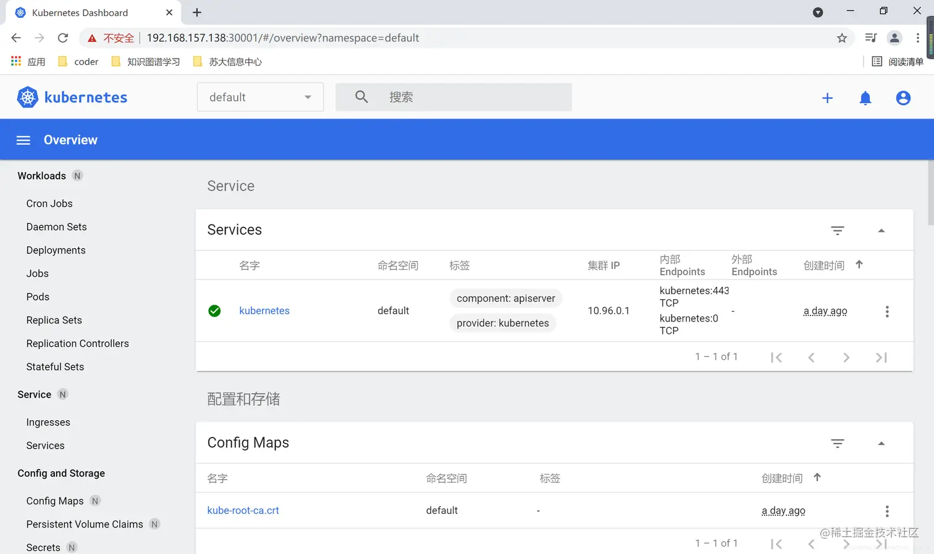Open the media control icon in the Chrome toolbar

[x=870, y=38]
